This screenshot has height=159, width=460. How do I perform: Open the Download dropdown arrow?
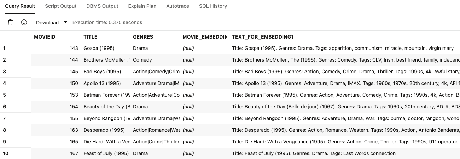pyautogui.click(x=65, y=22)
